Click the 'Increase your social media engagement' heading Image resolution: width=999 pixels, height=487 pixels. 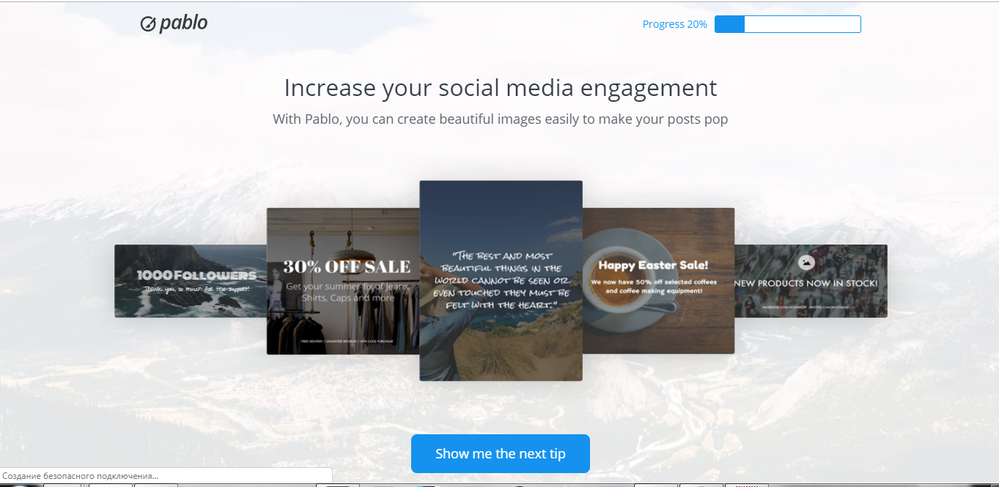(501, 88)
